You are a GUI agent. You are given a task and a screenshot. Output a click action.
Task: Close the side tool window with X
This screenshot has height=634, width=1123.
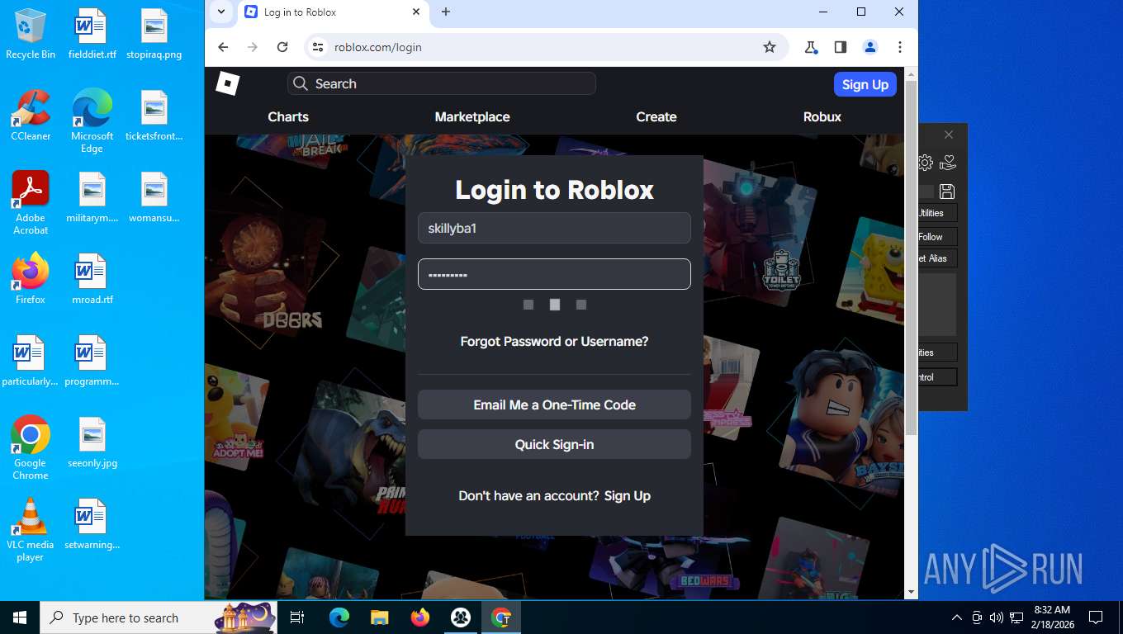(x=948, y=135)
